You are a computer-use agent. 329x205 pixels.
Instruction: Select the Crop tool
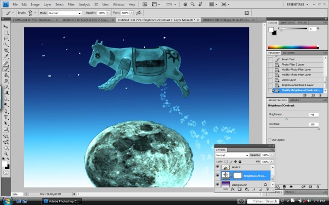pyautogui.click(x=5, y=50)
